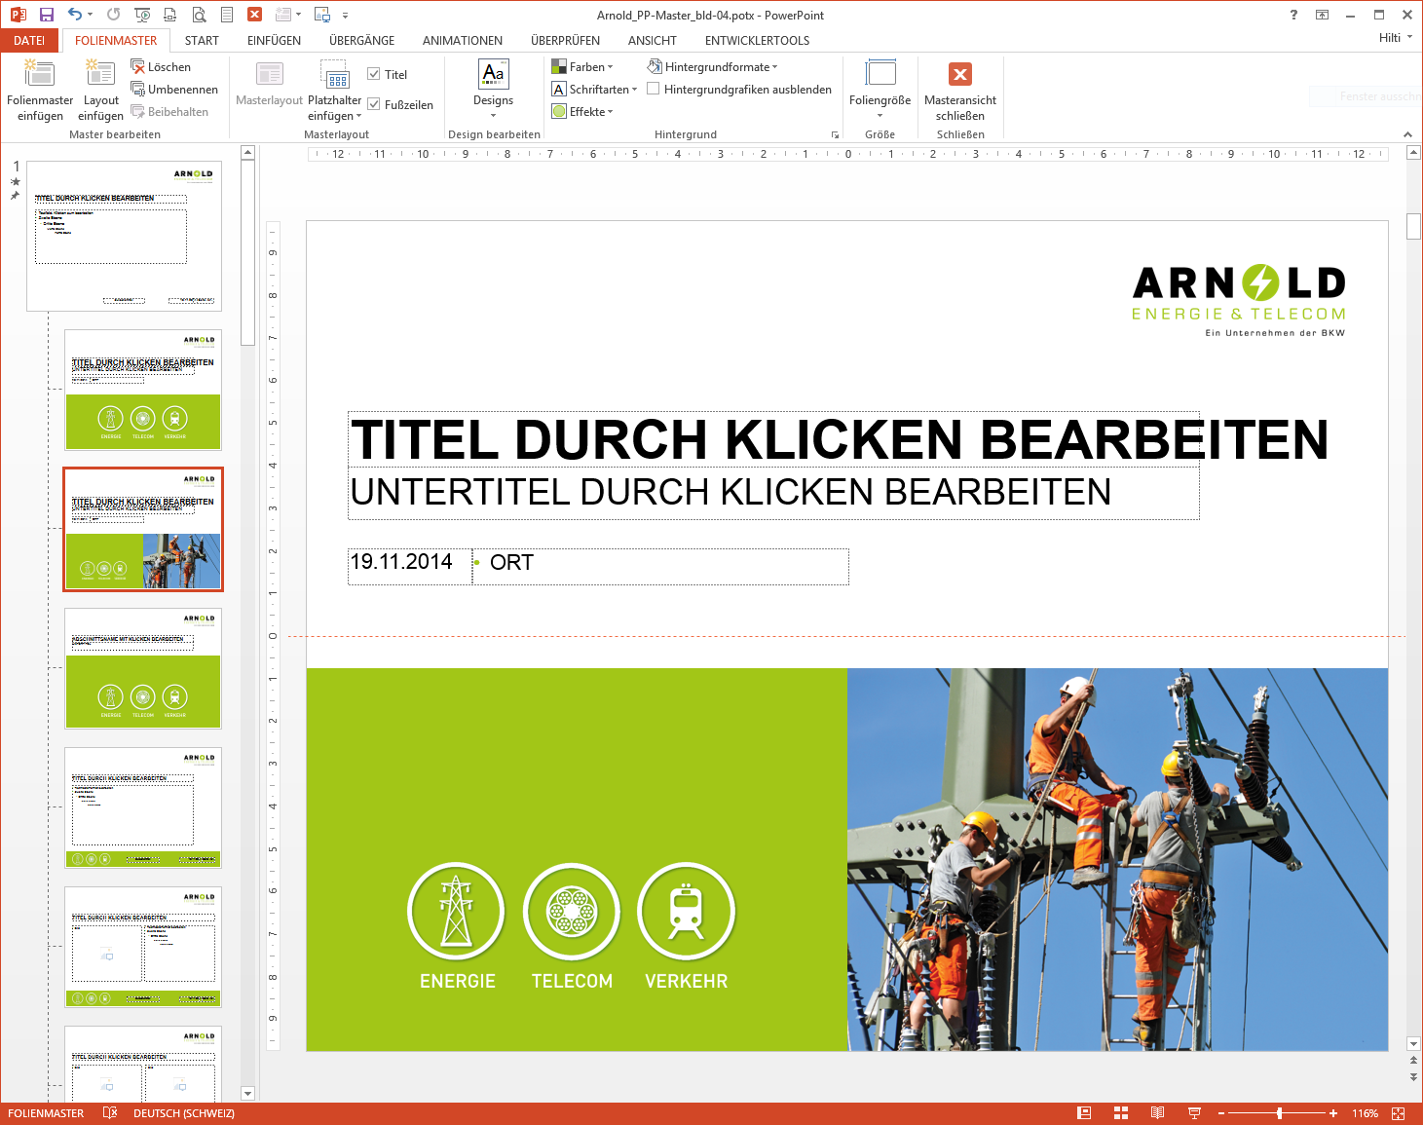Viewport: 1423px width, 1125px height.
Task: Click the Umbenennen icon
Action: click(x=138, y=89)
